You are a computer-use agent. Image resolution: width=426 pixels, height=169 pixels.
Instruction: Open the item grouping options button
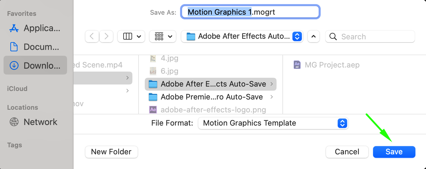click(x=163, y=37)
